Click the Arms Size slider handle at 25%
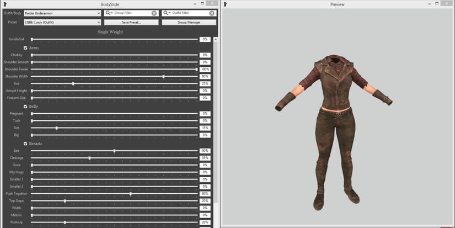Screen dimensions: 455x228 (x=73, y=84)
